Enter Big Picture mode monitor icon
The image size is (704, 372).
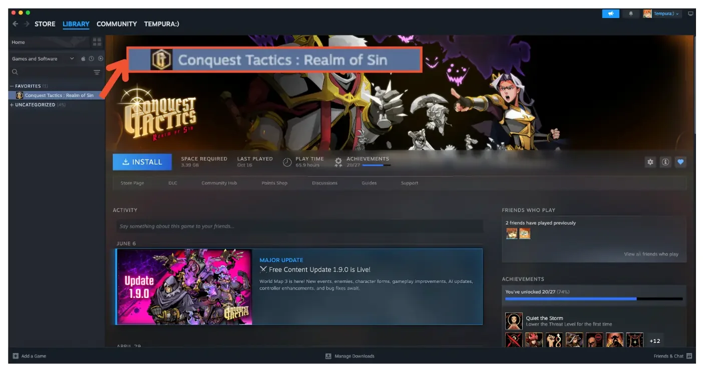point(691,14)
